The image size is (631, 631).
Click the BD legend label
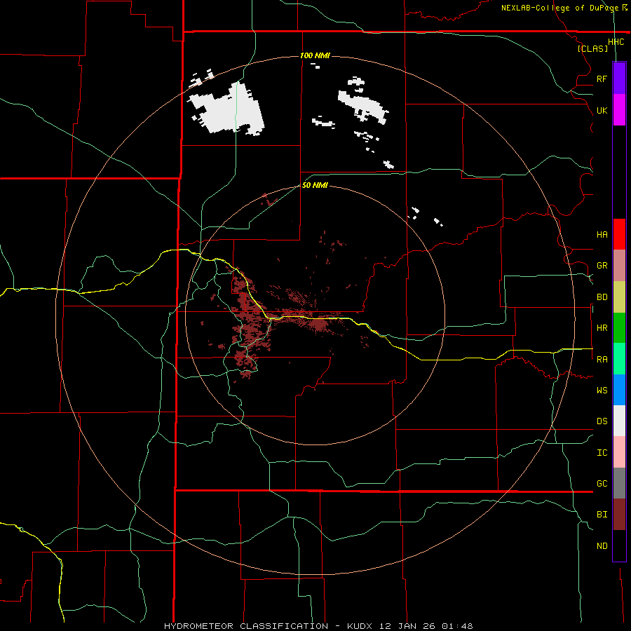pos(602,297)
